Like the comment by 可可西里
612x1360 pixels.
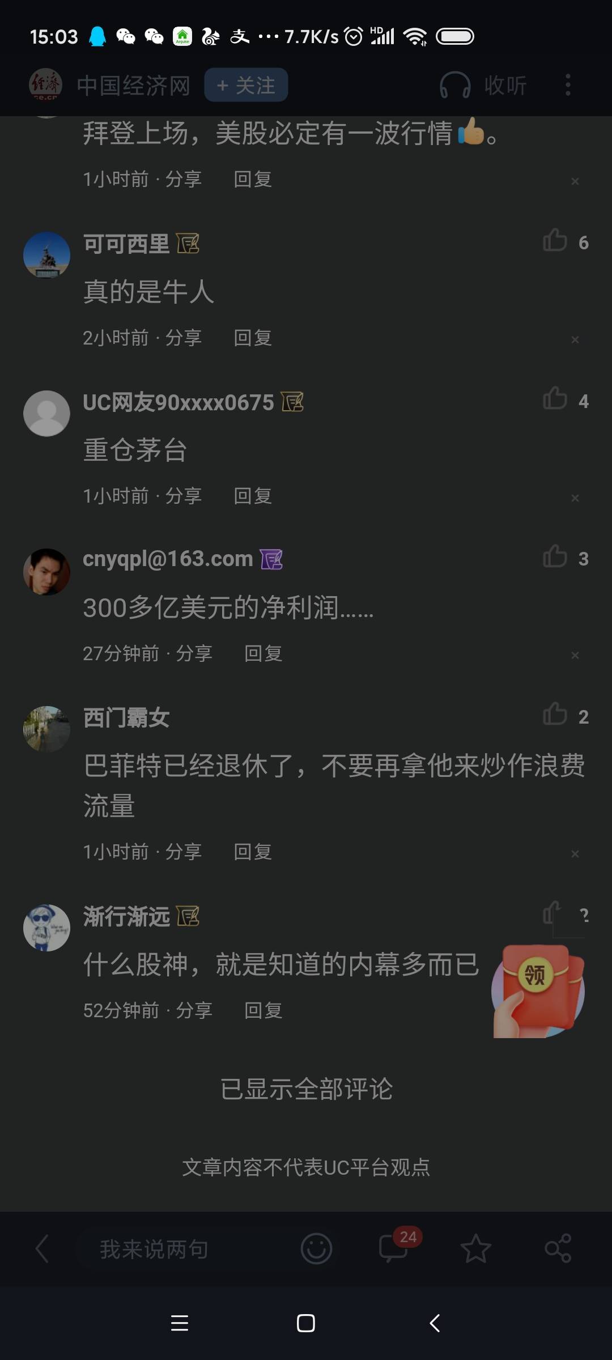click(x=555, y=241)
